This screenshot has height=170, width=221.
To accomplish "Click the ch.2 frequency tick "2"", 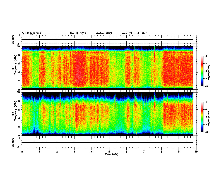I will pos(19,127).
